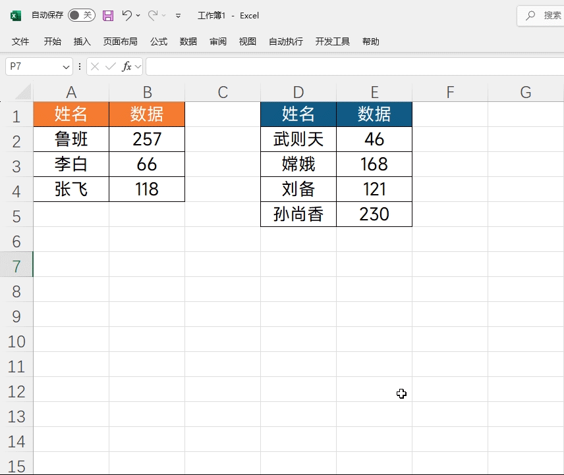
Task: Click the Select All corner triangle
Action: (x=23, y=92)
